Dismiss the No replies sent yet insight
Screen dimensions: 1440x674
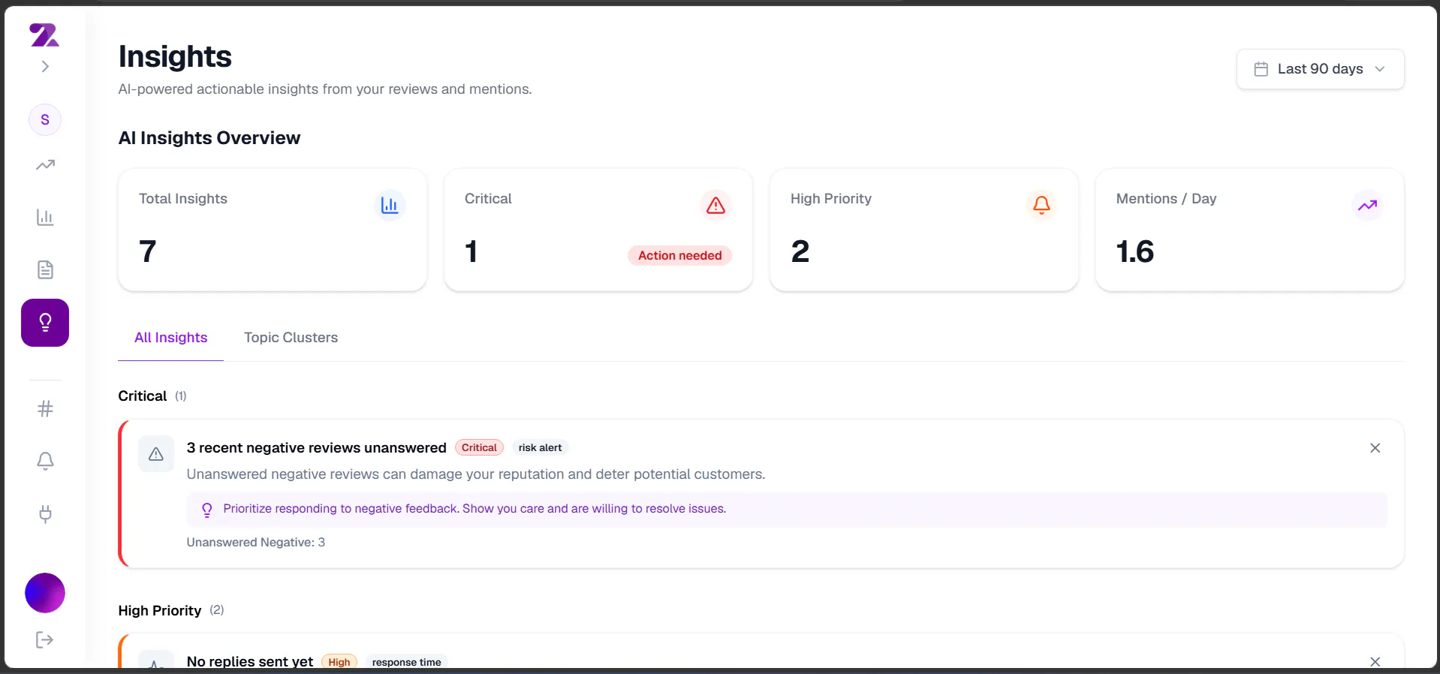point(1375,662)
